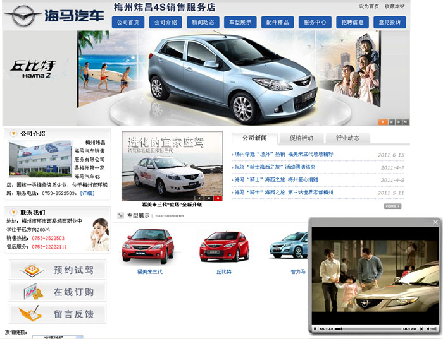443x339 pixels.
Task: Open 车型展示 in navigation menu
Action: click(x=240, y=22)
